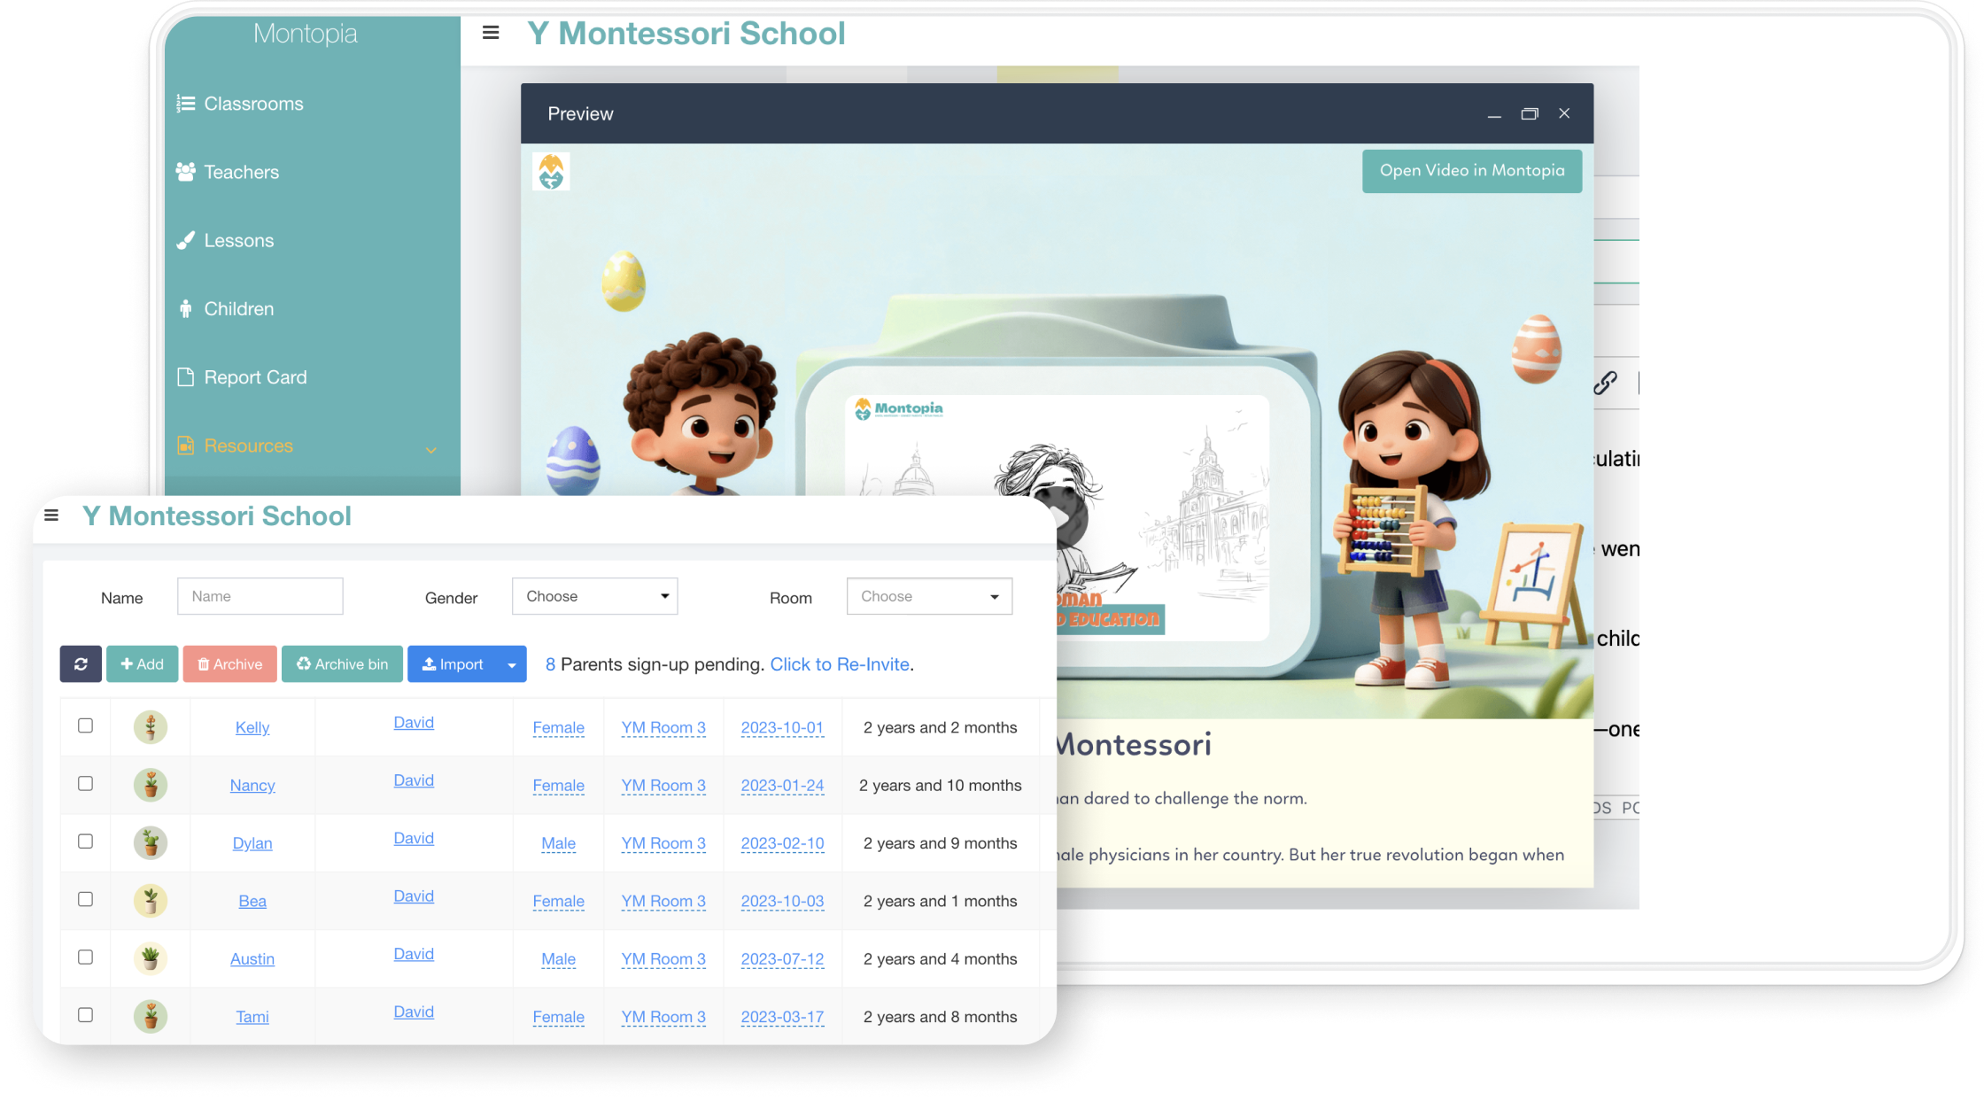The width and height of the screenshot is (1984, 1101).
Task: Open Teachers in the sidebar
Action: (241, 172)
